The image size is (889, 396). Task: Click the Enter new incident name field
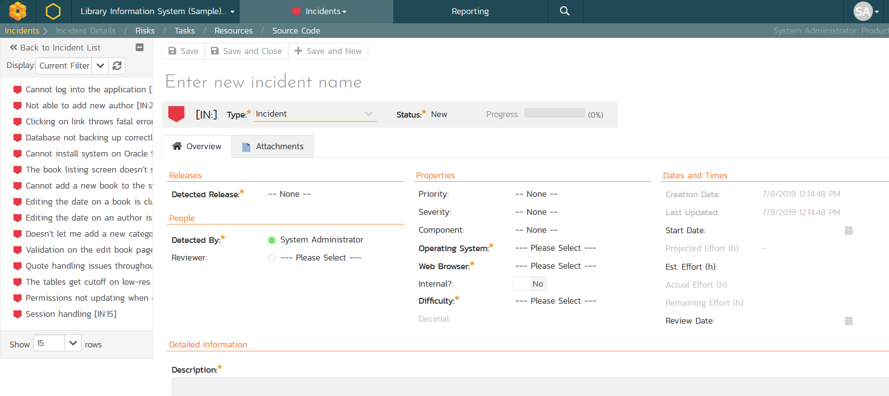[x=264, y=82]
